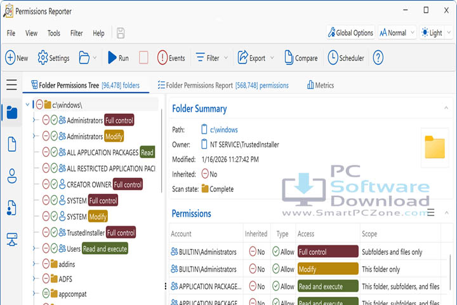Image resolution: width=457 pixels, height=305 pixels.
Task: Open the Events log
Action: [x=171, y=58]
